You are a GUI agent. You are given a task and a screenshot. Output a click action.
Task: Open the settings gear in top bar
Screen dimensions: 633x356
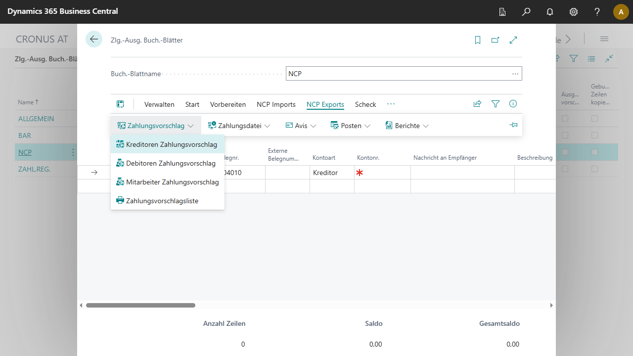(574, 12)
